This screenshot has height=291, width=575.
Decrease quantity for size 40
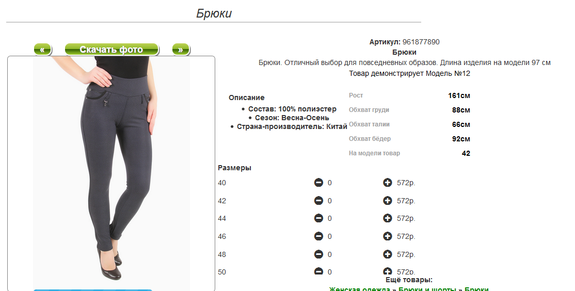point(318,183)
